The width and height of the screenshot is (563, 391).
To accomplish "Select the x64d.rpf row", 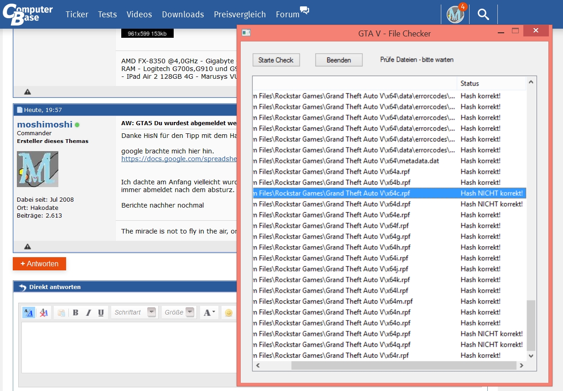I will pyautogui.click(x=389, y=204).
